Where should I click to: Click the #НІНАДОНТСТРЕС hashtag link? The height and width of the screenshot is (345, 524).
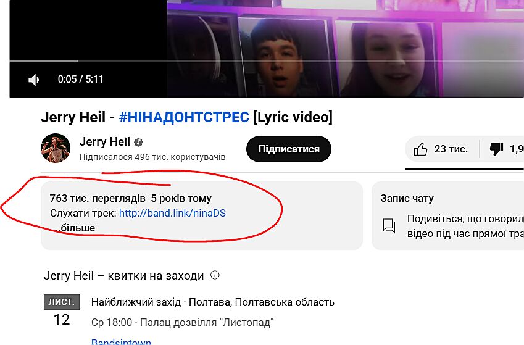point(184,117)
